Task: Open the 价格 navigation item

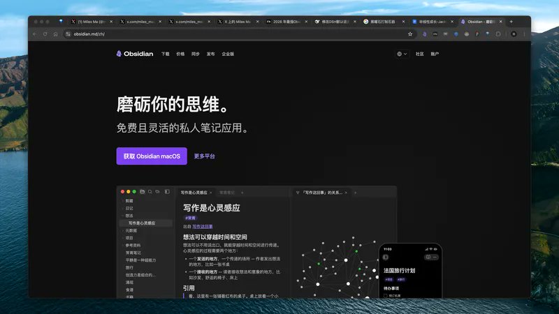Action: [180, 54]
